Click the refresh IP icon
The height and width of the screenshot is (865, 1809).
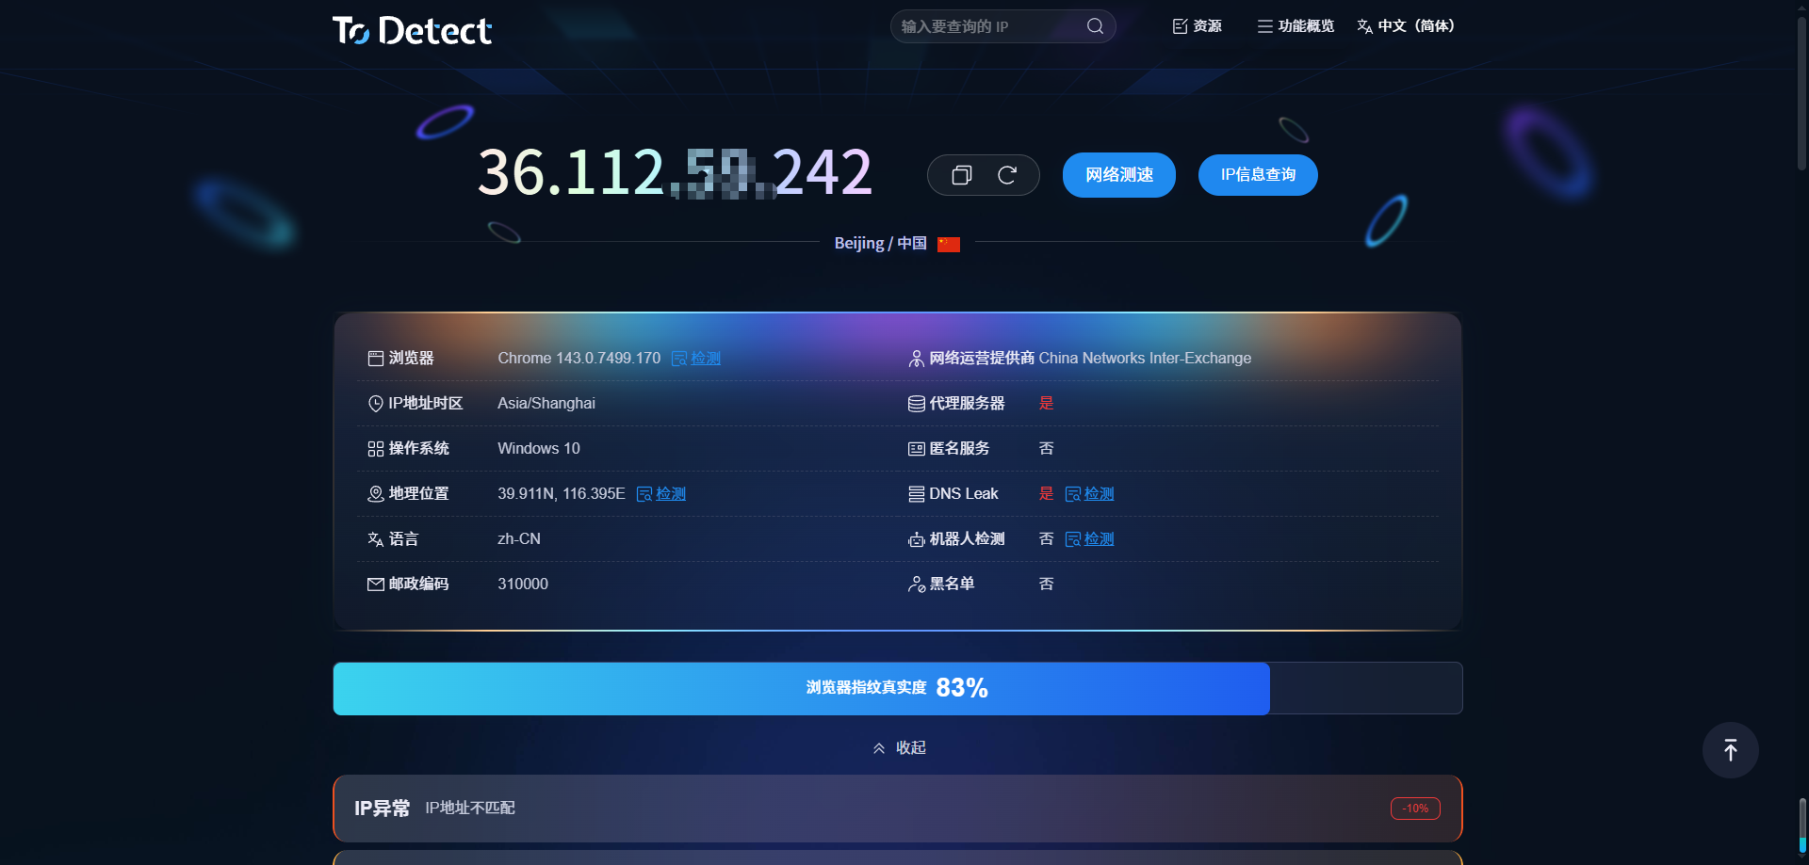tap(1006, 175)
